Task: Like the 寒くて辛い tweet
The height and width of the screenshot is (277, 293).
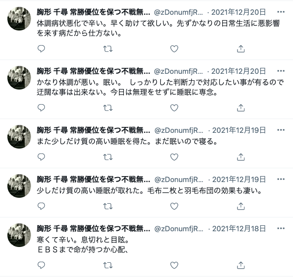Action: (x=174, y=265)
